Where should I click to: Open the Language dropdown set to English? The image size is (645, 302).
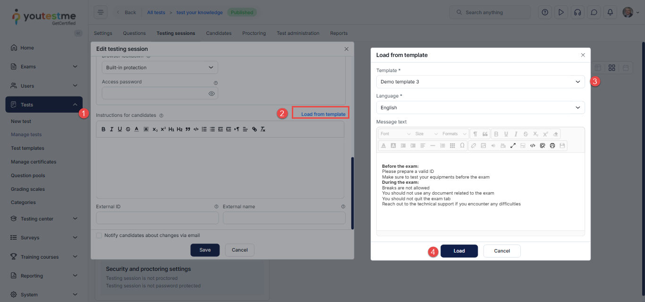click(480, 107)
